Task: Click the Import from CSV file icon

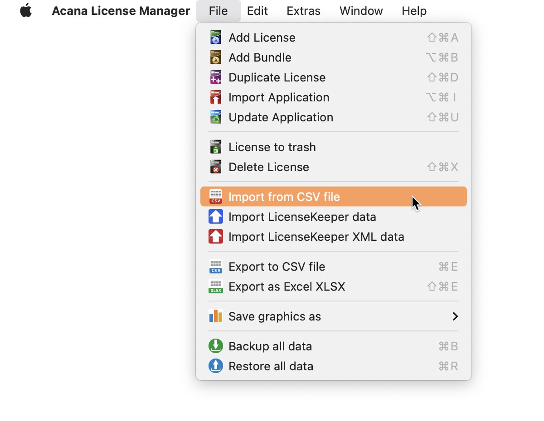Action: click(216, 197)
